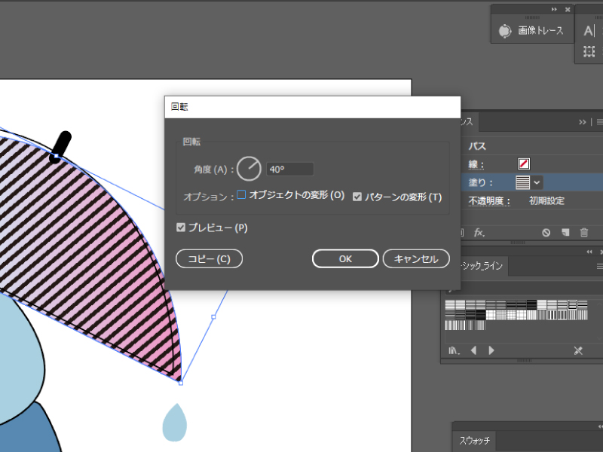Collapse the Image Trace panel with double arrows

click(x=555, y=10)
